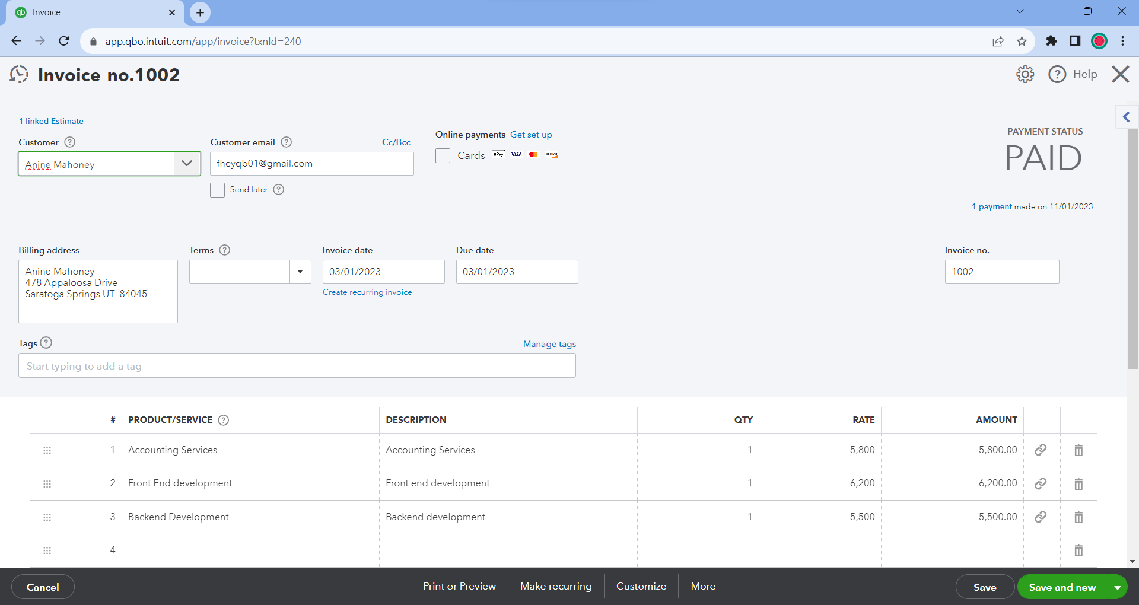Image resolution: width=1139 pixels, height=605 pixels.
Task: Check the Send later checkbox
Action: 217,190
